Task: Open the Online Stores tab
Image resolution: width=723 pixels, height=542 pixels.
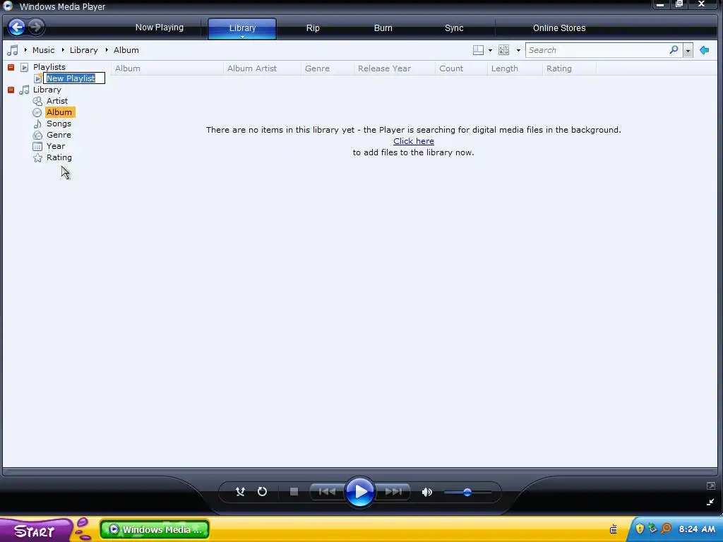Action: (559, 28)
